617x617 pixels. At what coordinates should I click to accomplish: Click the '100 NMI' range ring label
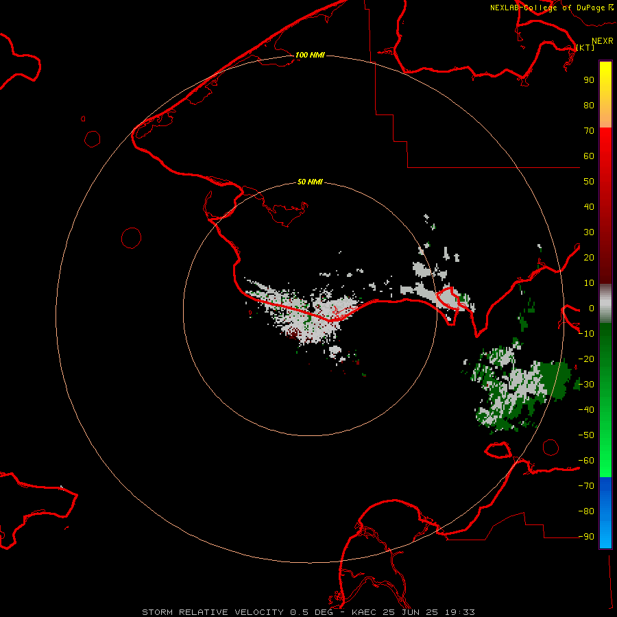point(310,55)
